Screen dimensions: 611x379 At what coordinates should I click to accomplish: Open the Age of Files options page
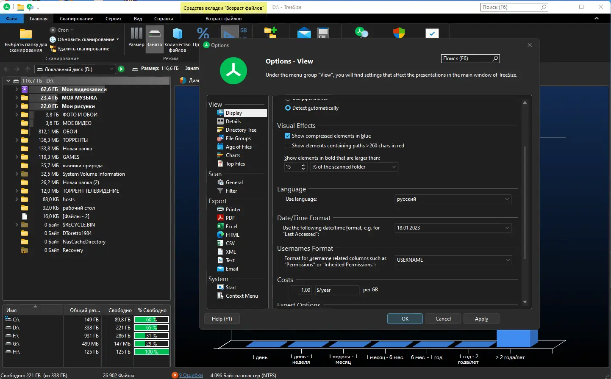pyautogui.click(x=239, y=147)
